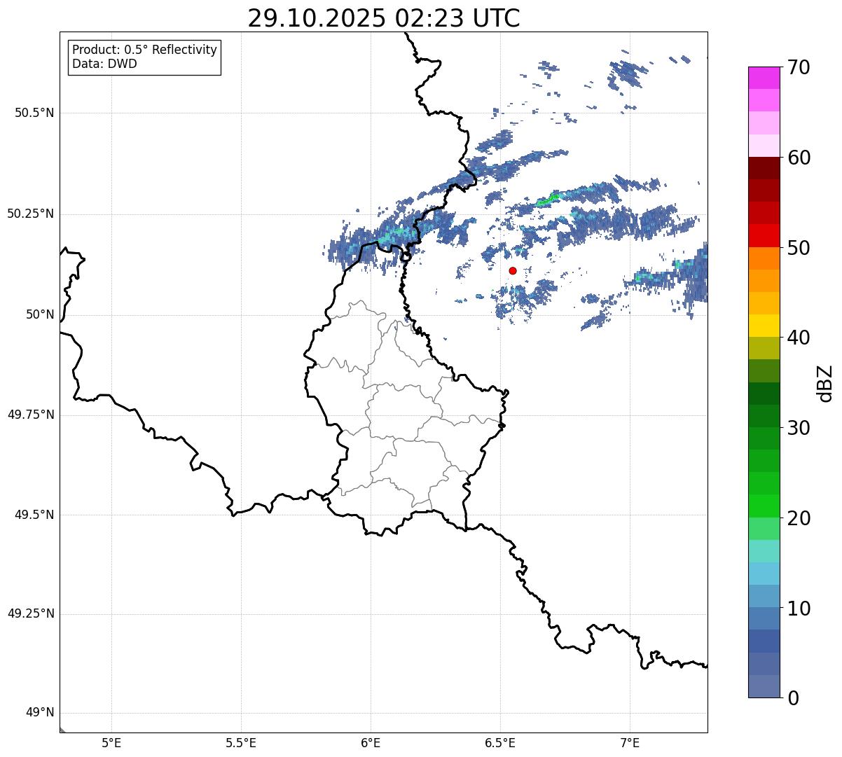Click the 'Data: DWD' label

(104, 64)
